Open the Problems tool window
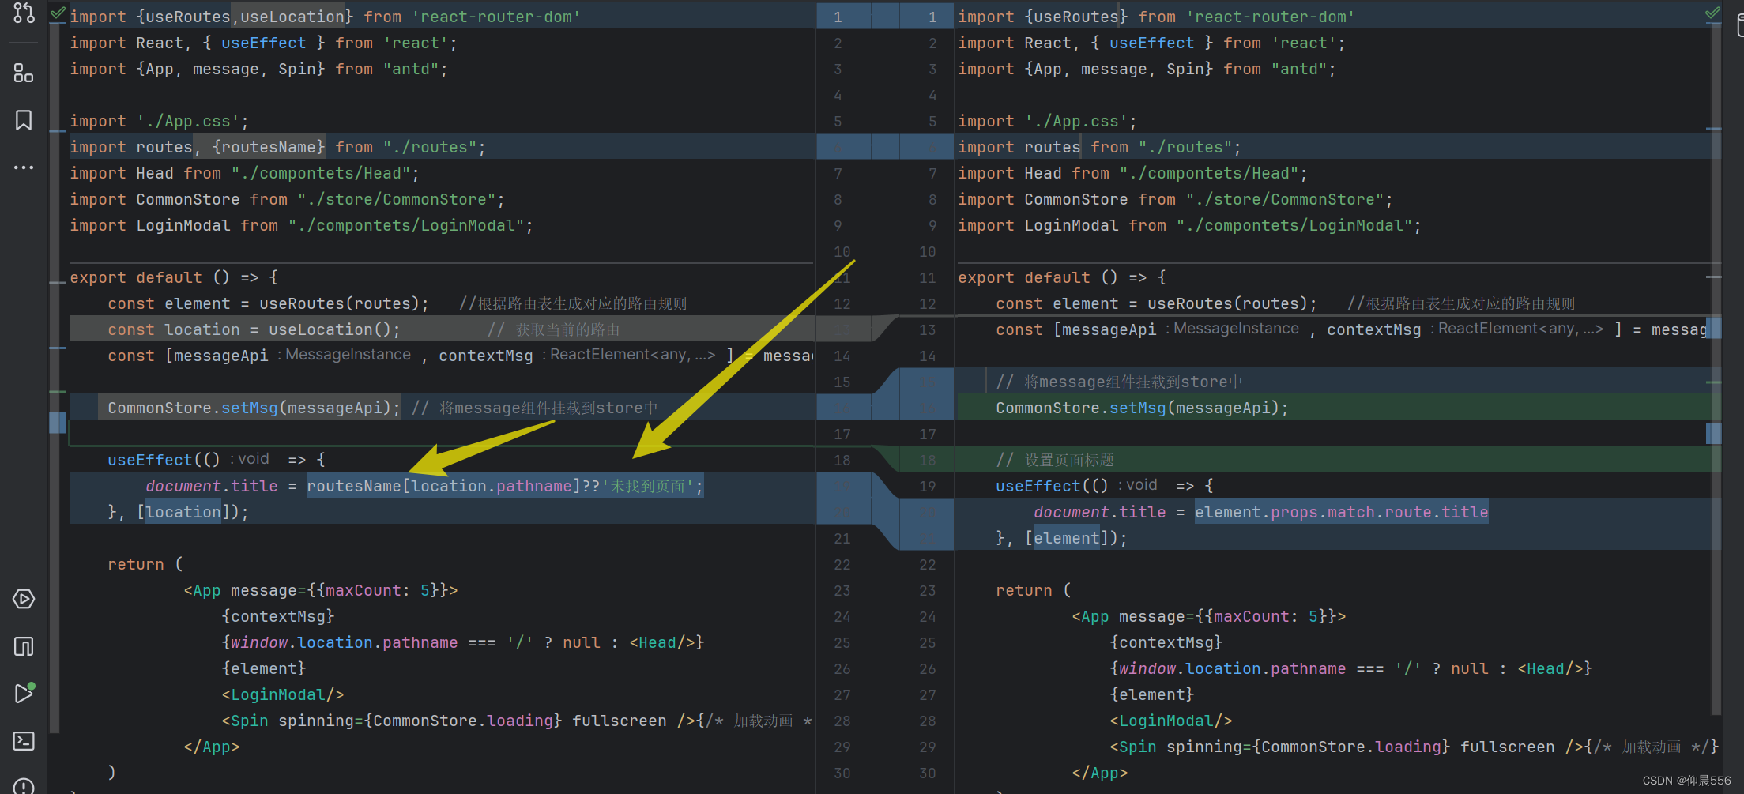The height and width of the screenshot is (794, 1744). (24, 786)
